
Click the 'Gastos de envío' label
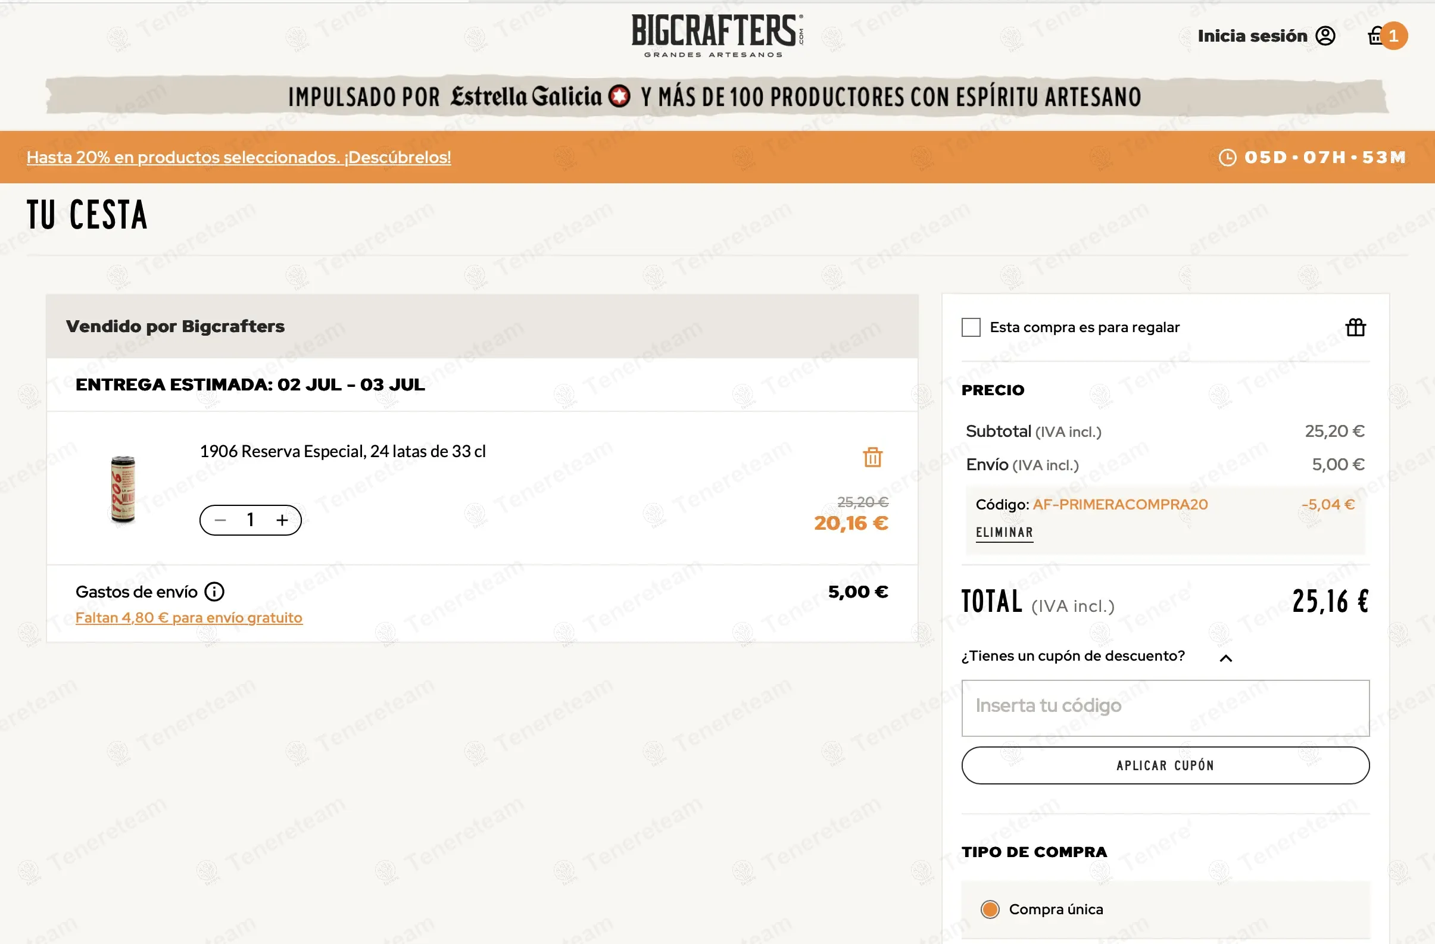point(136,592)
